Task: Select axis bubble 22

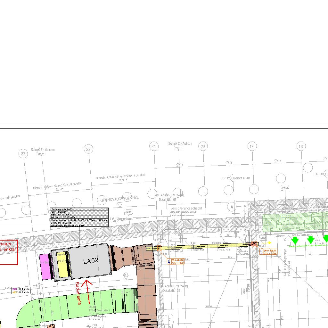Action: click(x=88, y=149)
